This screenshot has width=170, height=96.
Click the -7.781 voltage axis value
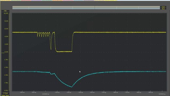[6, 83]
